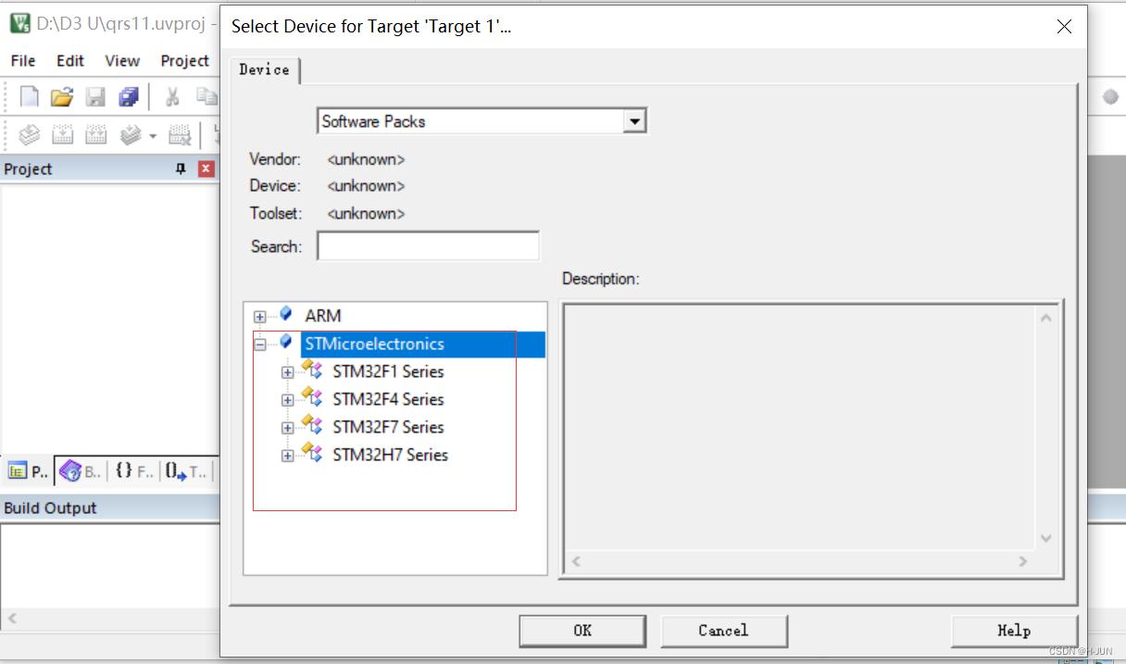Viewport: 1126px width, 664px height.
Task: Open the Edit menu
Action: click(70, 60)
